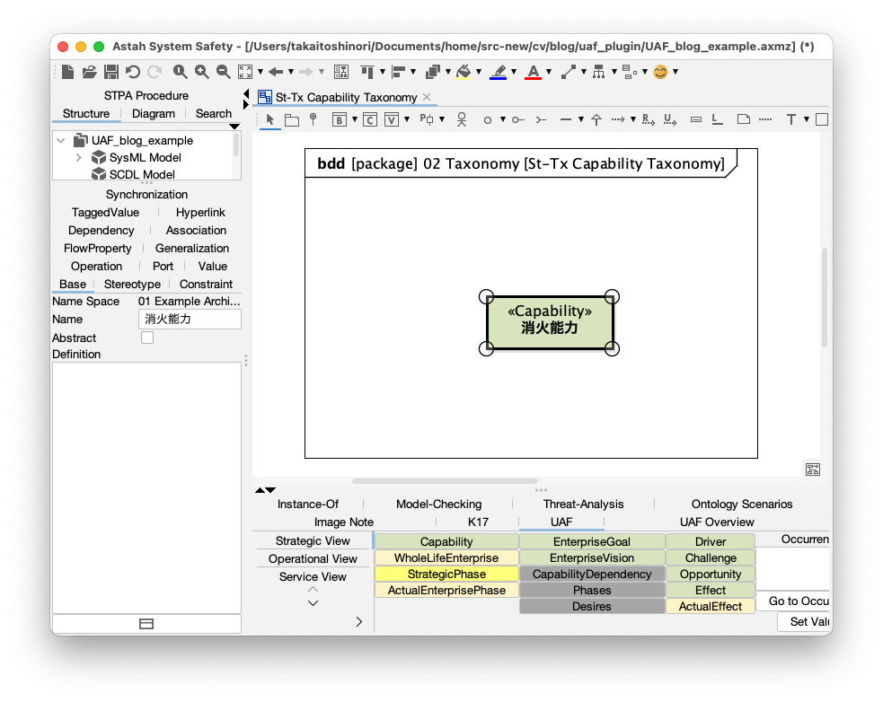Screen dimensions: 883x702
Task: Select the arrow Select tool in diagram toolbar
Action: coord(270,119)
